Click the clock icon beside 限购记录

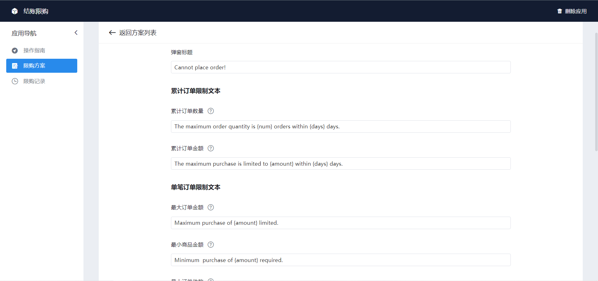pyautogui.click(x=15, y=81)
